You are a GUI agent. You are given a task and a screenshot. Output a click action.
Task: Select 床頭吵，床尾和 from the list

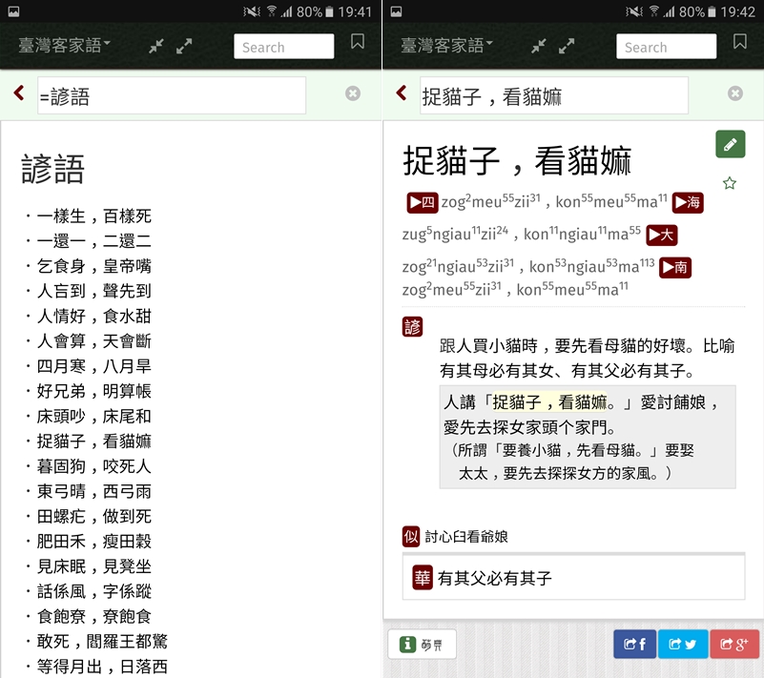pyautogui.click(x=93, y=417)
